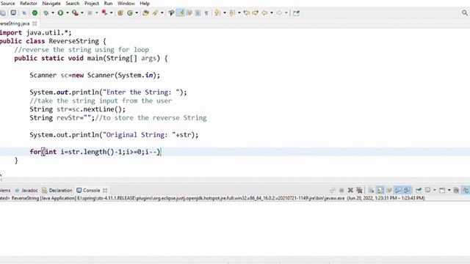470x264 pixels.
Task: Open the Display Selected Console dropdown arrow
Action: 435,190
